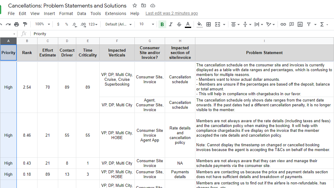Screen dimensions: 334x188
Task: Open the Tools menu
Action: [96, 14]
